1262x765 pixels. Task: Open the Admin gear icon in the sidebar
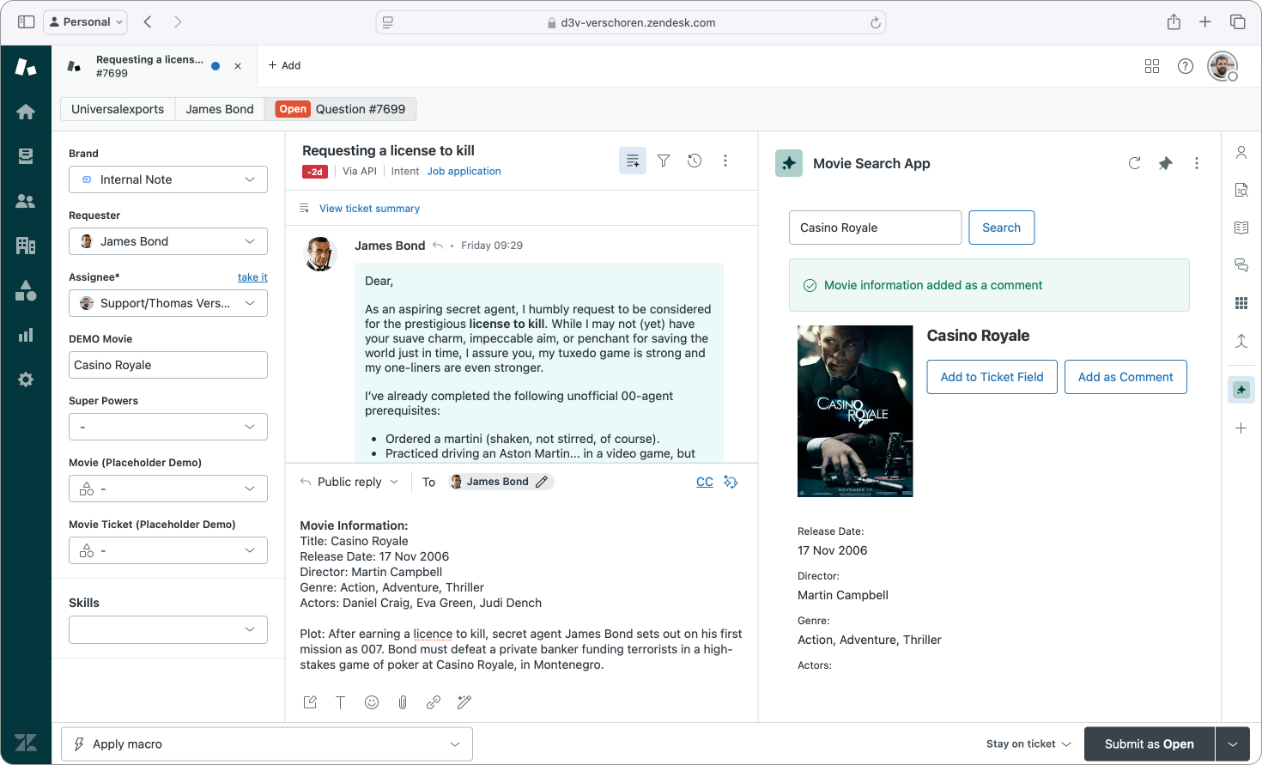(x=26, y=379)
